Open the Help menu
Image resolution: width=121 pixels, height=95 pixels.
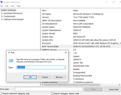(18, 6)
